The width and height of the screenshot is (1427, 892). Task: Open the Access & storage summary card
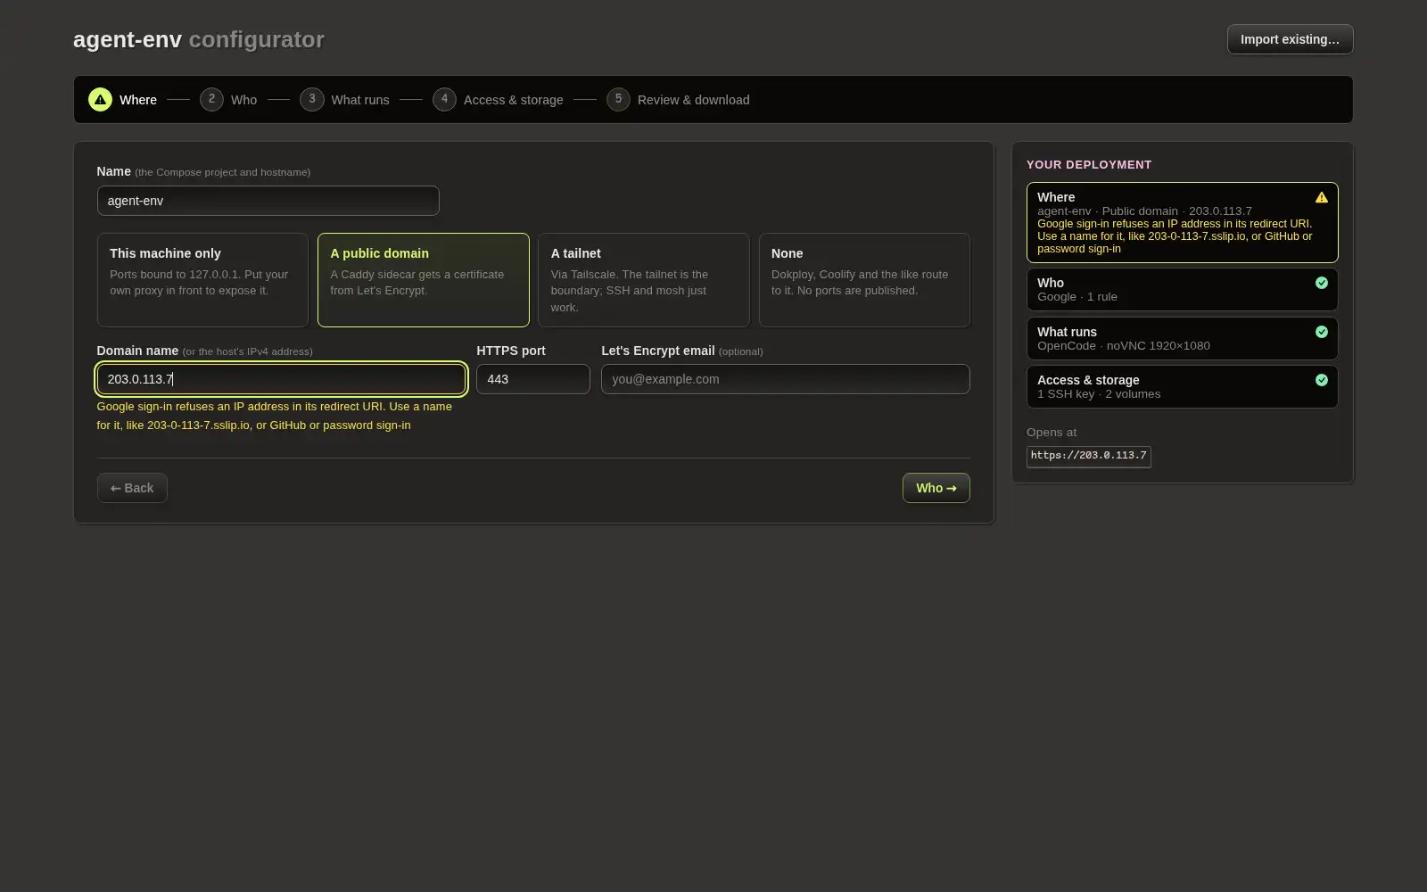click(x=1182, y=386)
